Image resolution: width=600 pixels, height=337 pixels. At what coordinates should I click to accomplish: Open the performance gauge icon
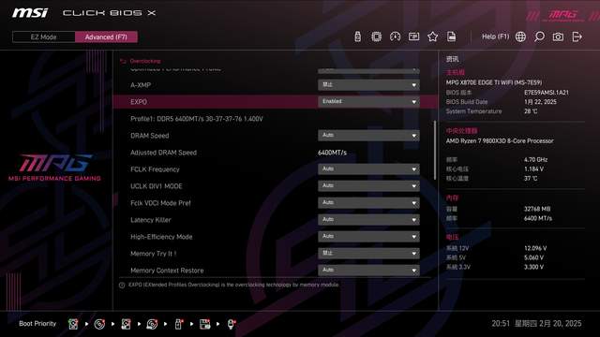(395, 37)
